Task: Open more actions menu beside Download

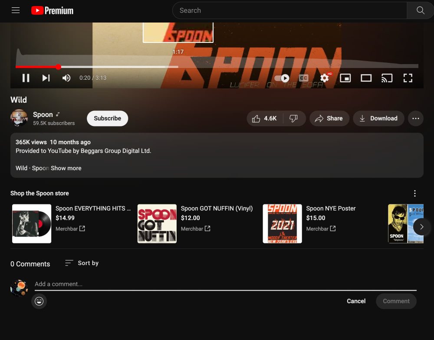Action: coord(416,118)
